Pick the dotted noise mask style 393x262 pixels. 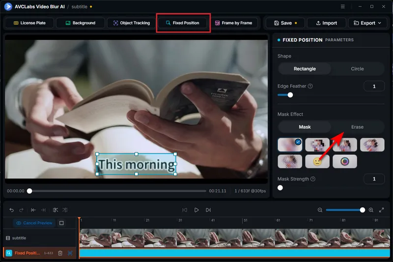[290, 161]
